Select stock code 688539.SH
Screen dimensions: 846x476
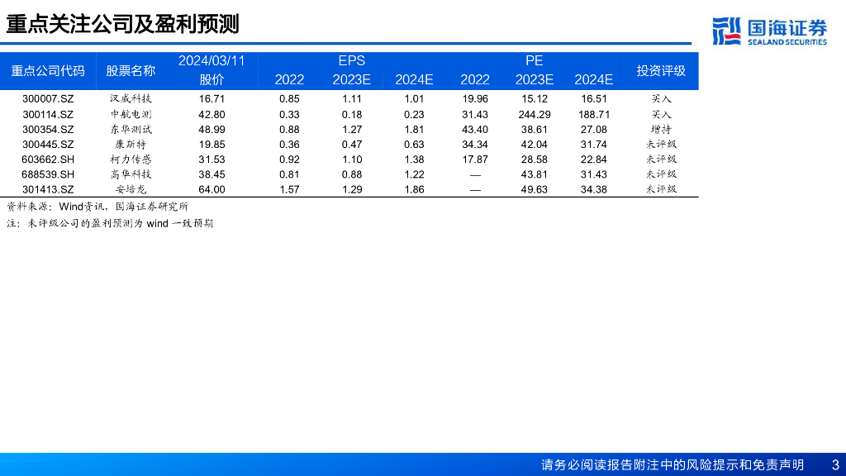(x=48, y=175)
